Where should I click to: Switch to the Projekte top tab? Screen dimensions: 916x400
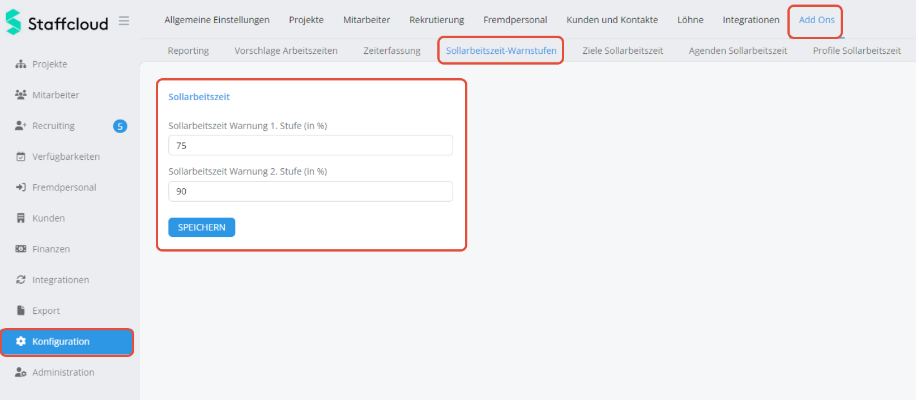click(x=306, y=20)
